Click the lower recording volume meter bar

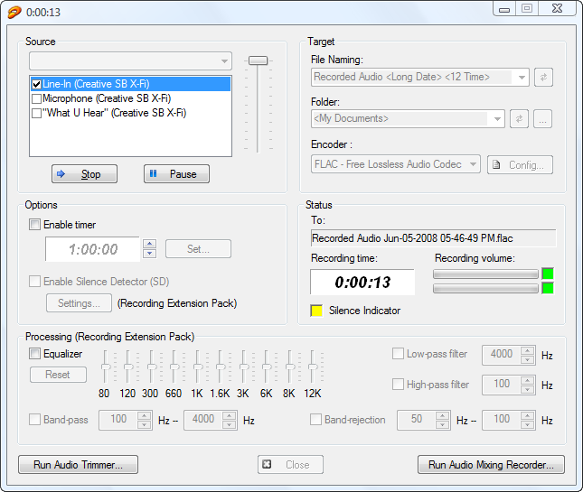pos(485,289)
